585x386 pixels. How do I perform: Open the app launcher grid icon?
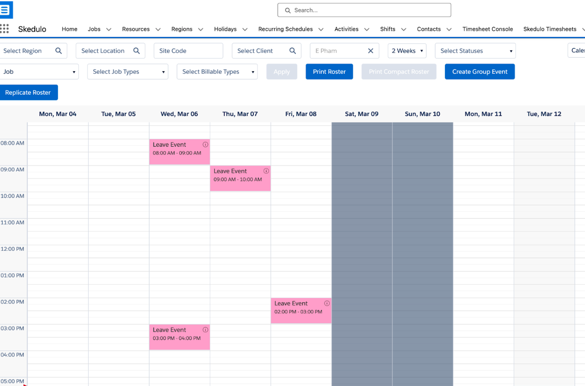[4, 29]
